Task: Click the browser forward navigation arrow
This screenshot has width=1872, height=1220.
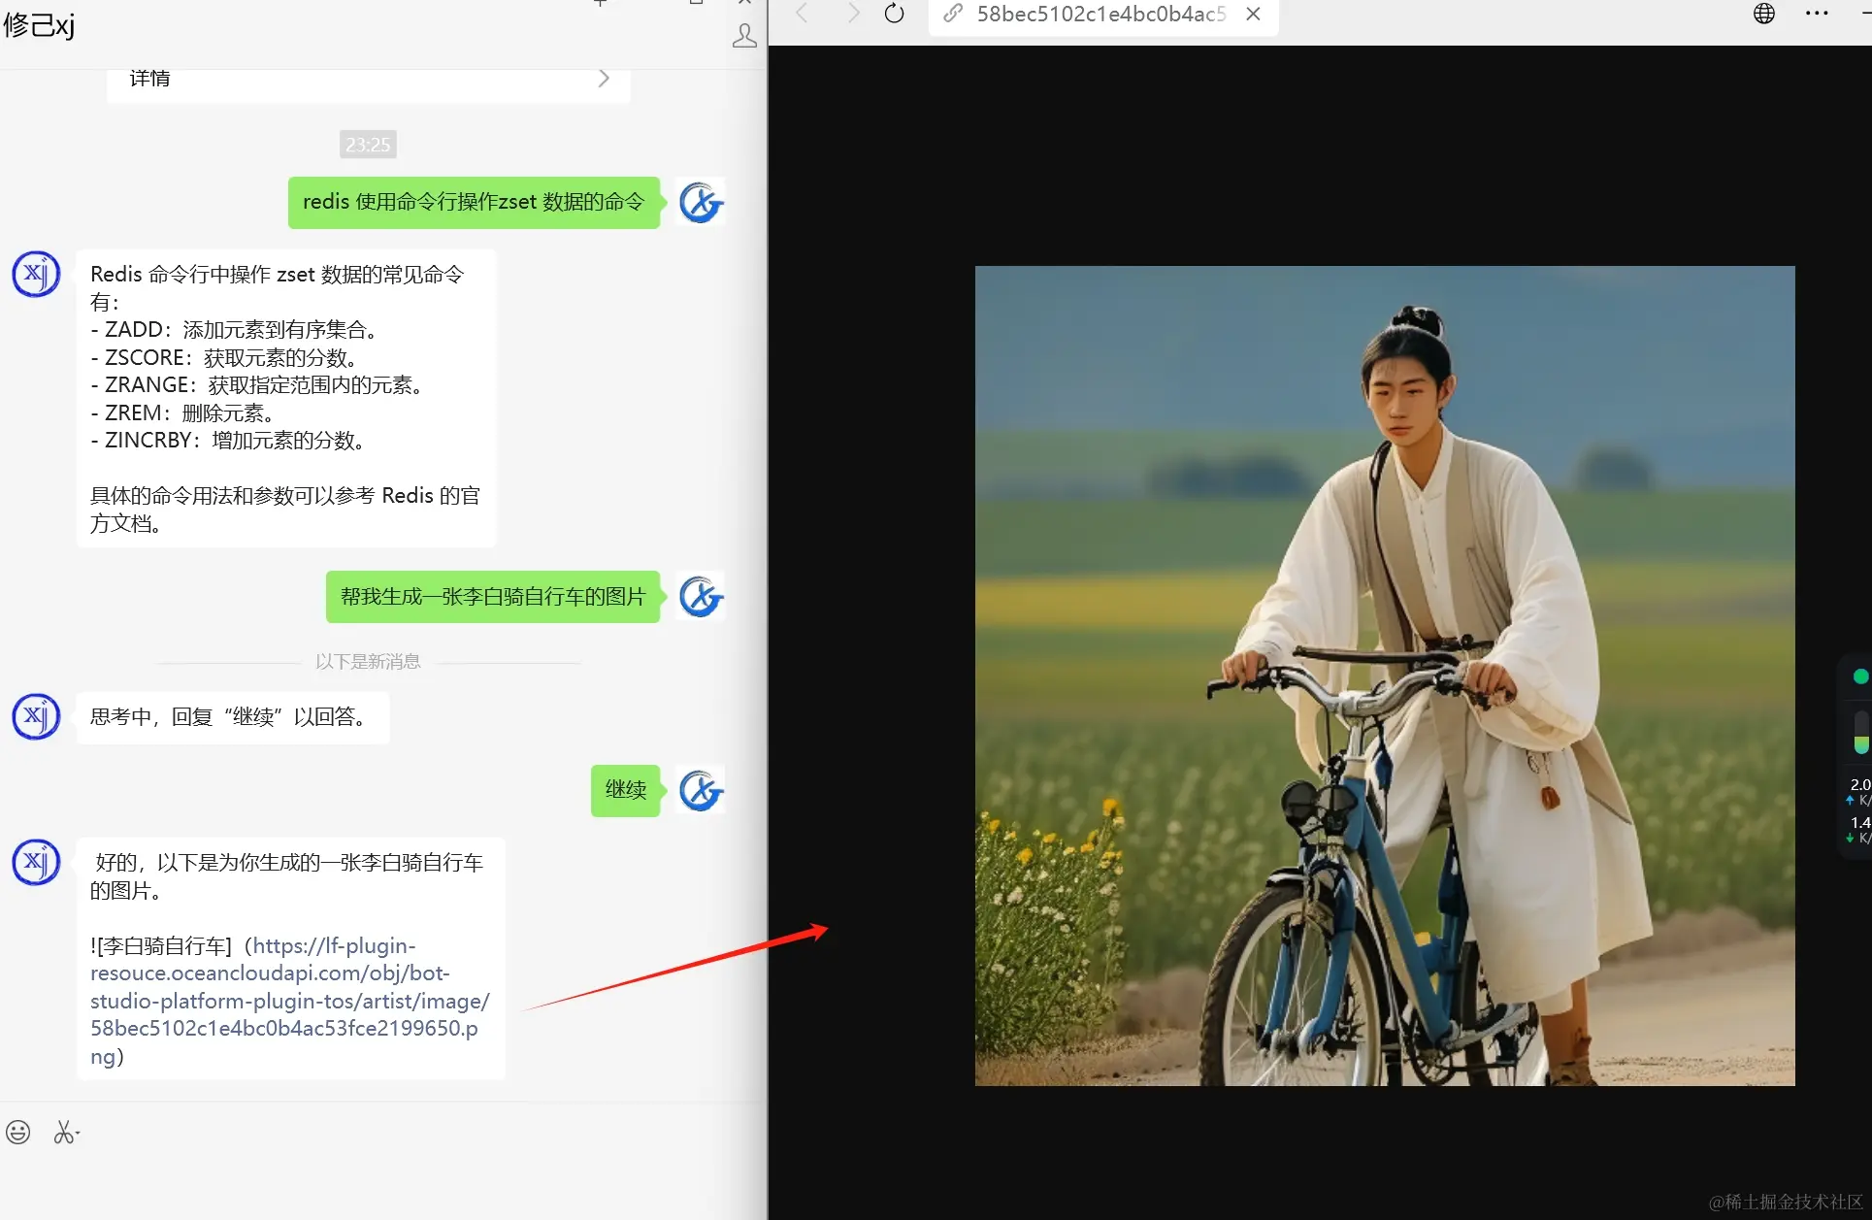Action: (851, 15)
